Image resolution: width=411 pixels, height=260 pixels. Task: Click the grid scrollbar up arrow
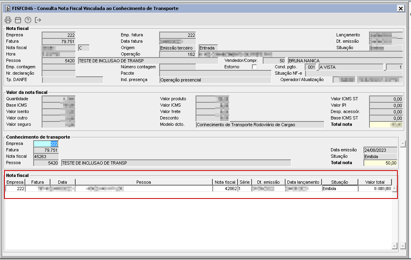pos(394,189)
